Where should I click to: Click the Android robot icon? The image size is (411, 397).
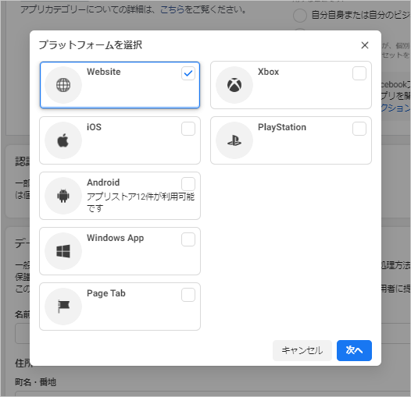63,196
